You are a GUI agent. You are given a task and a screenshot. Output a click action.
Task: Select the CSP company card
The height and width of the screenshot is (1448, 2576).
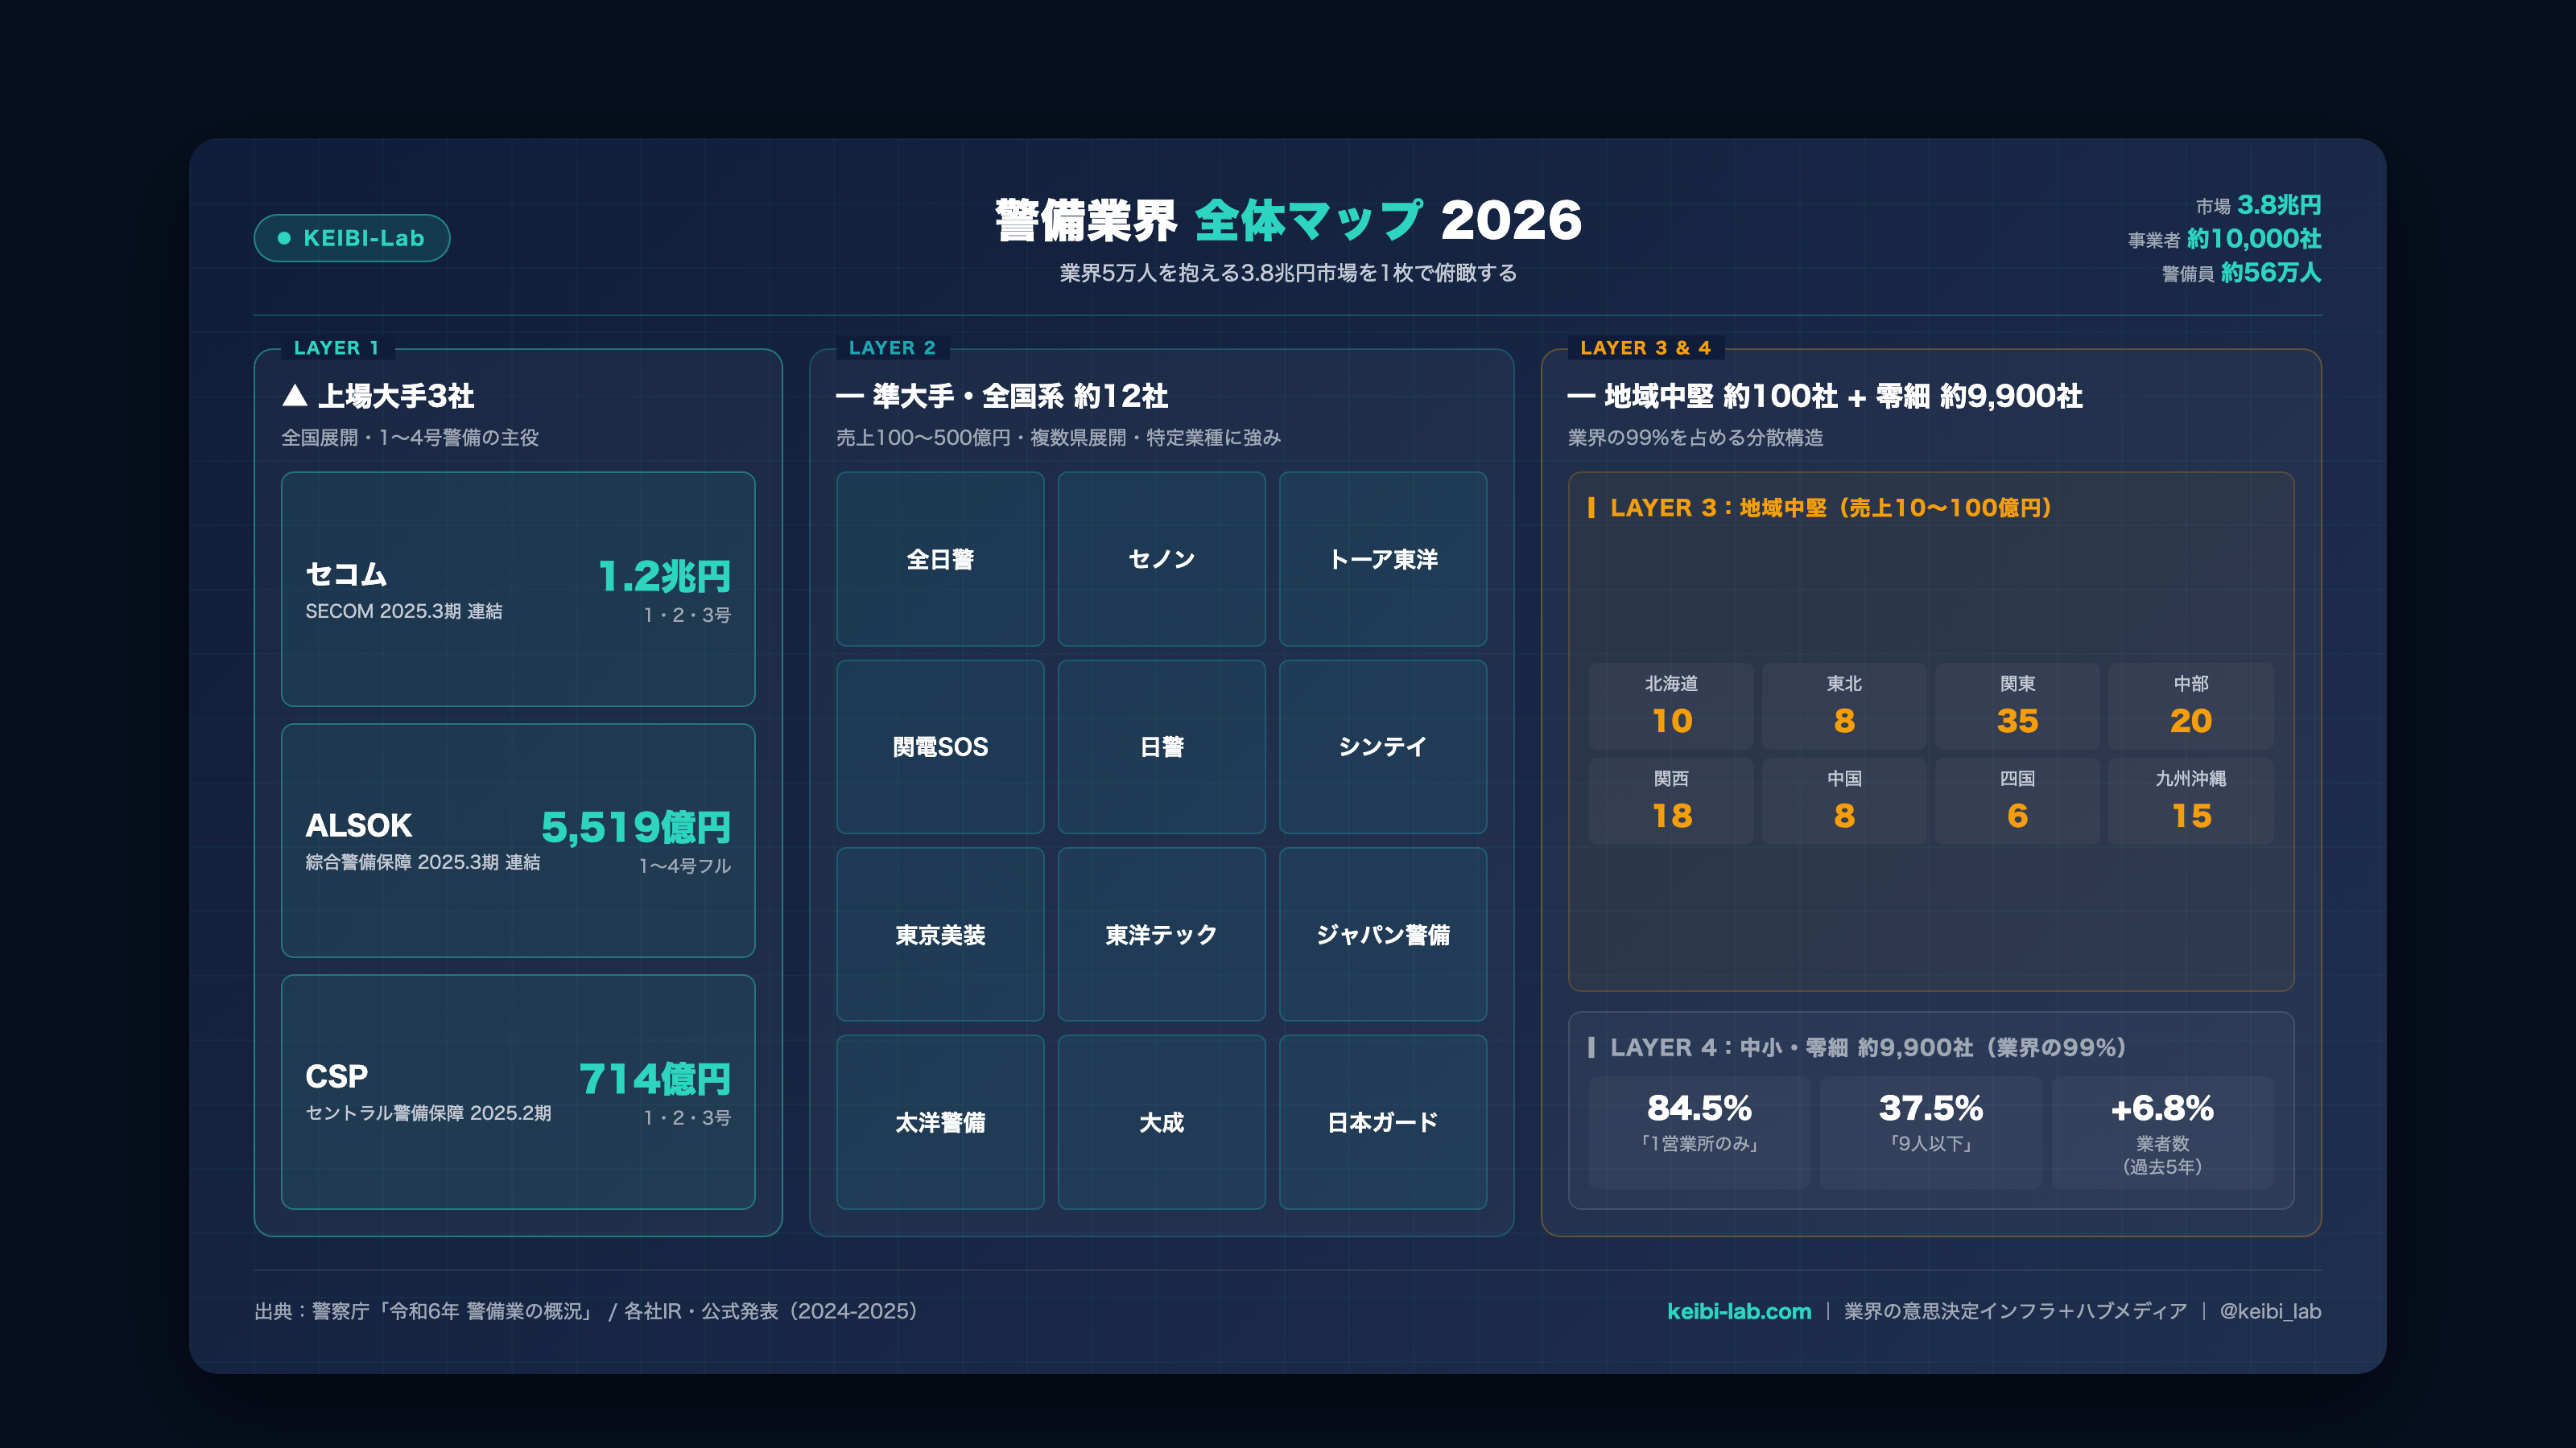coord(518,1092)
